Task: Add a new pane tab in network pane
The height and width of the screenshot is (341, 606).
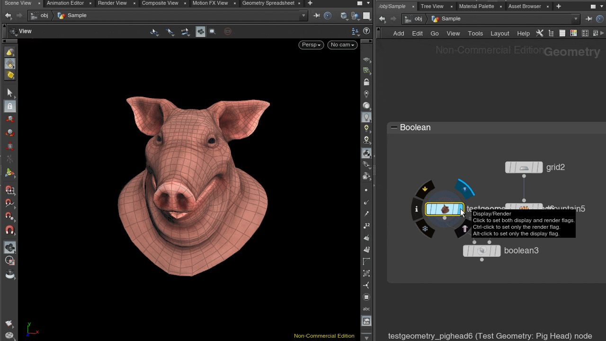Action: (x=559, y=6)
